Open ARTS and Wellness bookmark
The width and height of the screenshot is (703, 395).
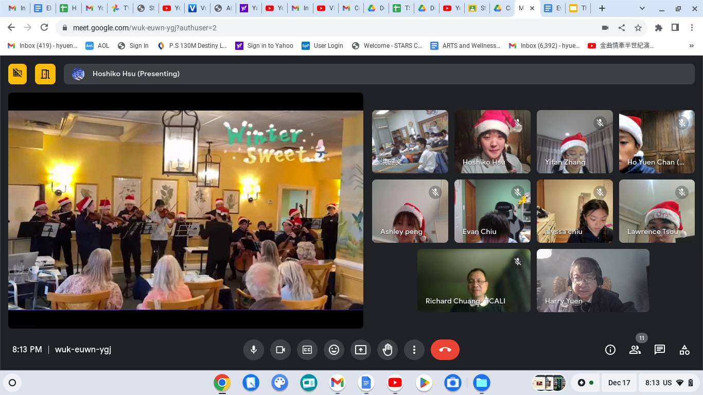point(465,46)
